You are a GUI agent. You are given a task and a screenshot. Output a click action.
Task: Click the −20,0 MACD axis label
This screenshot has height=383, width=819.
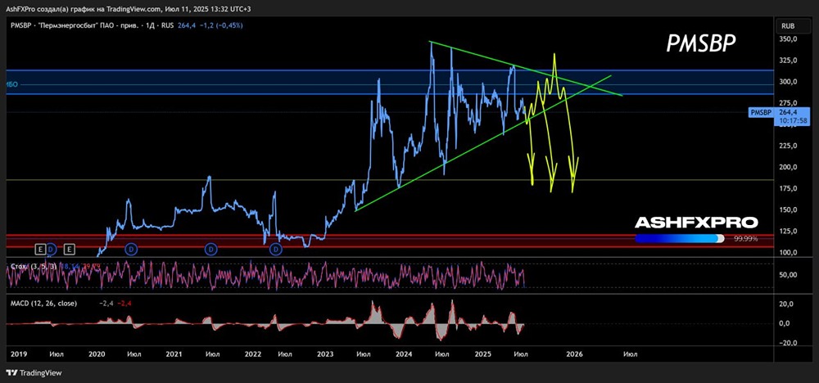(x=786, y=344)
